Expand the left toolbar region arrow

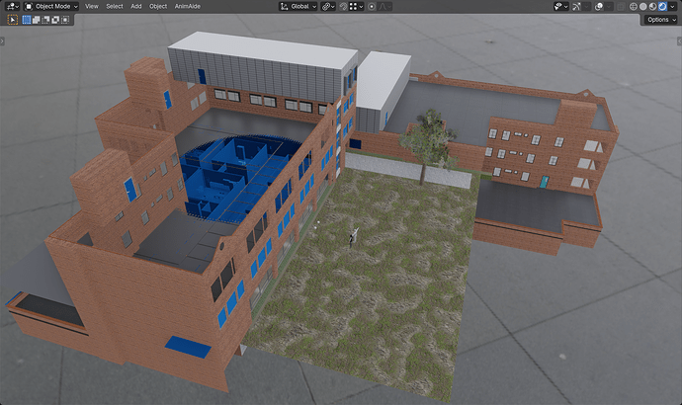(x=2, y=41)
